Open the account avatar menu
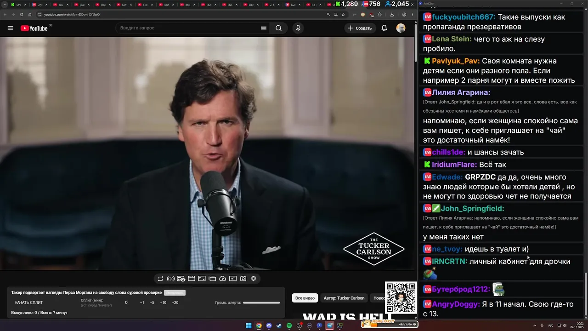 (401, 28)
